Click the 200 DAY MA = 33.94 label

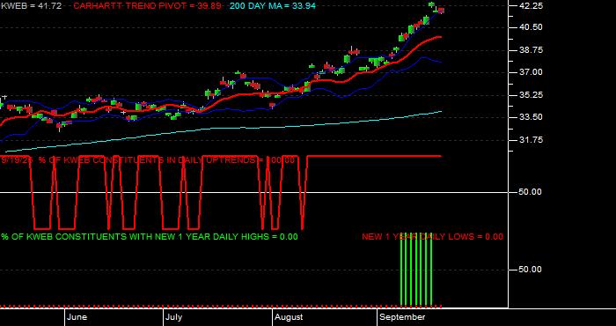click(x=272, y=6)
